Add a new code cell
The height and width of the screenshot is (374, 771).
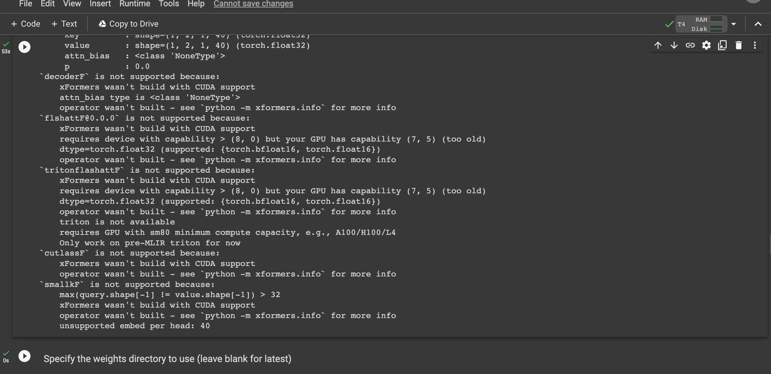click(x=25, y=24)
